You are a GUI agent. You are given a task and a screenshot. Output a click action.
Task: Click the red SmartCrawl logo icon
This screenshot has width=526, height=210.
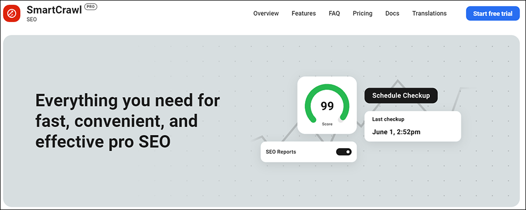tap(12, 14)
